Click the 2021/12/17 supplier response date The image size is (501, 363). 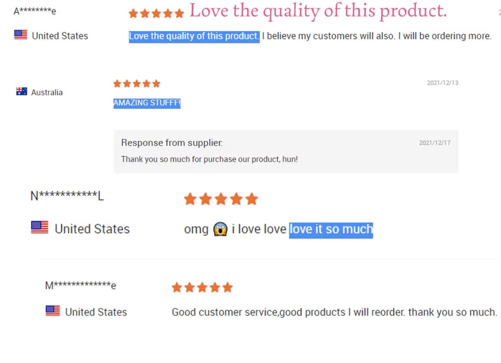[x=435, y=143]
